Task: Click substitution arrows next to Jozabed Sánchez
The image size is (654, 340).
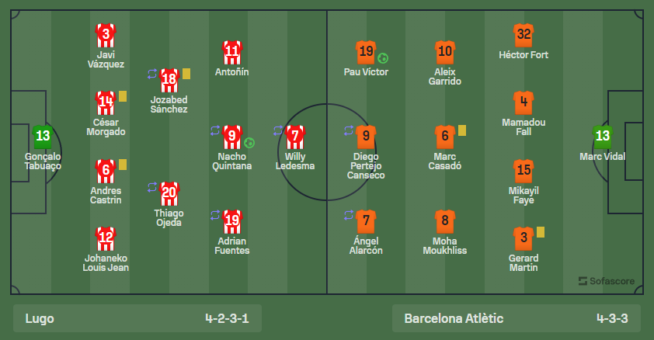Action: pos(152,74)
